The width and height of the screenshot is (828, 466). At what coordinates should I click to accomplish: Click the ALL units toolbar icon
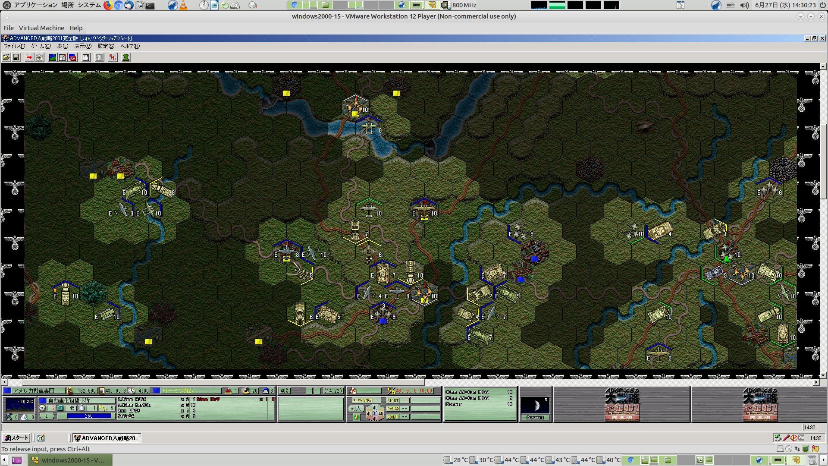(x=99, y=57)
